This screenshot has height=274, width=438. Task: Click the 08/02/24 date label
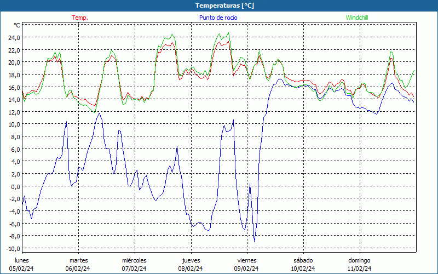[191, 269]
